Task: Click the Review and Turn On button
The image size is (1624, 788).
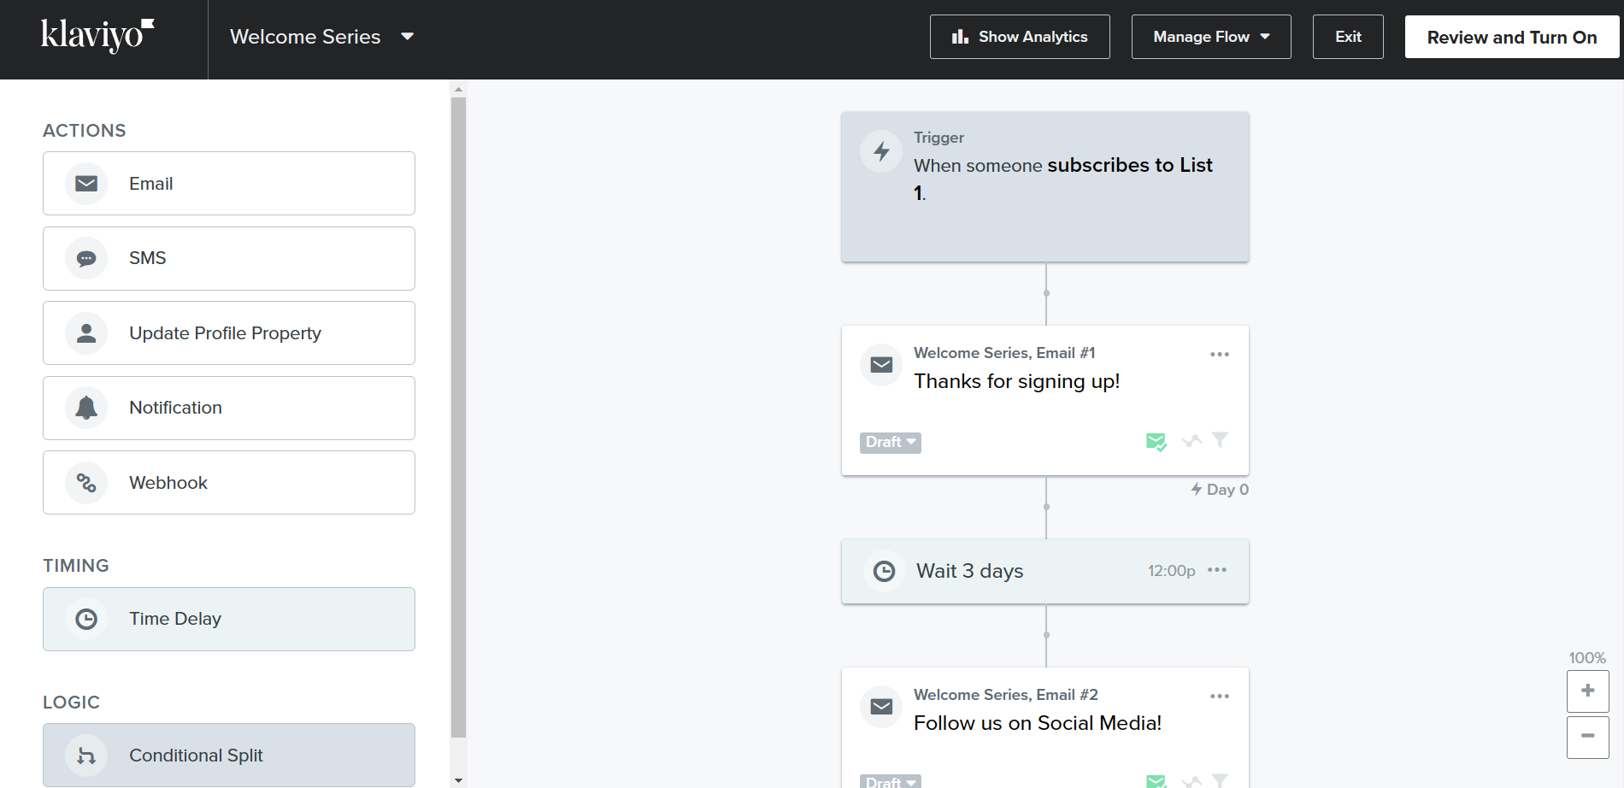Action: (1512, 37)
